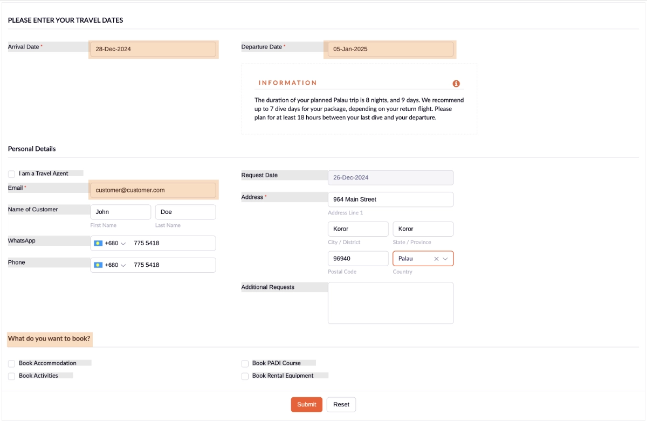The width and height of the screenshot is (647, 422).
Task: Enable the I am a Travel Agent checkbox
Action: pyautogui.click(x=11, y=174)
